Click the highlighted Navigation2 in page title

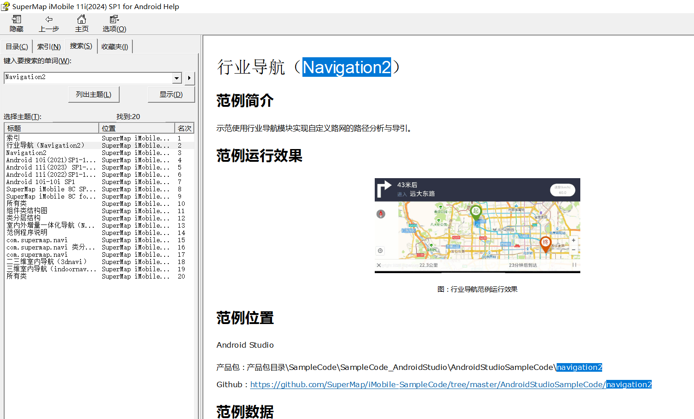(347, 67)
